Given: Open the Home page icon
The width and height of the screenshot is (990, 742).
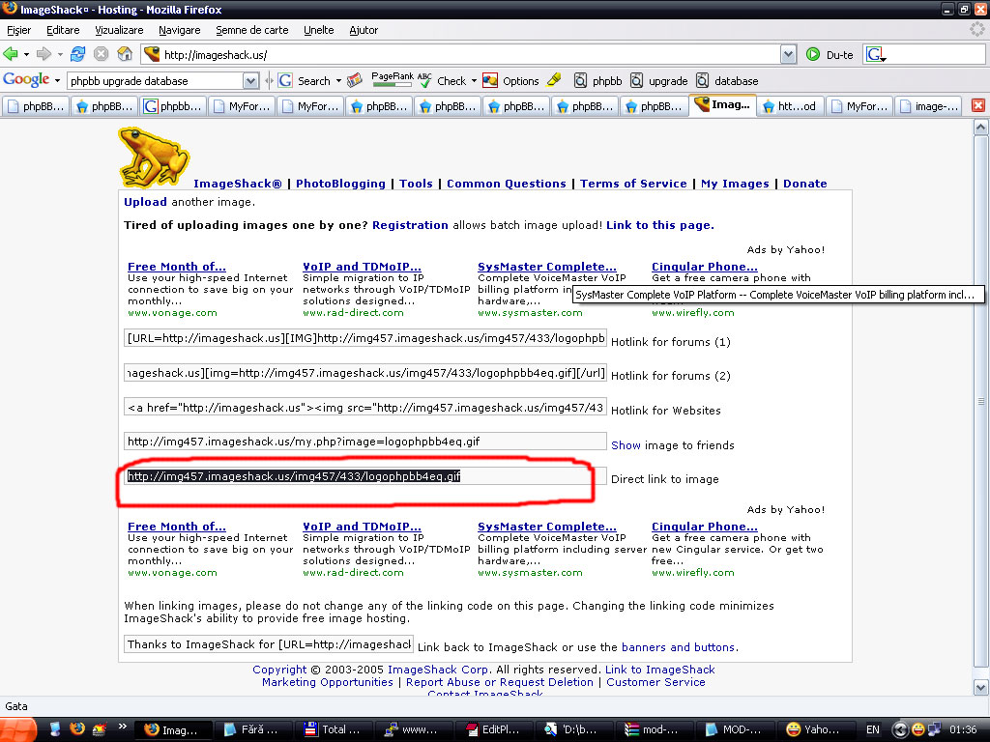Looking at the screenshot, I should tap(125, 54).
